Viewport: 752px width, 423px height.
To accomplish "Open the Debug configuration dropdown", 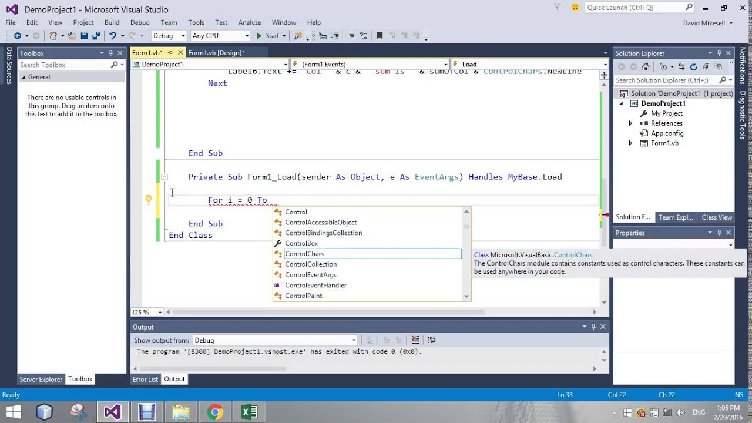I will pyautogui.click(x=169, y=36).
